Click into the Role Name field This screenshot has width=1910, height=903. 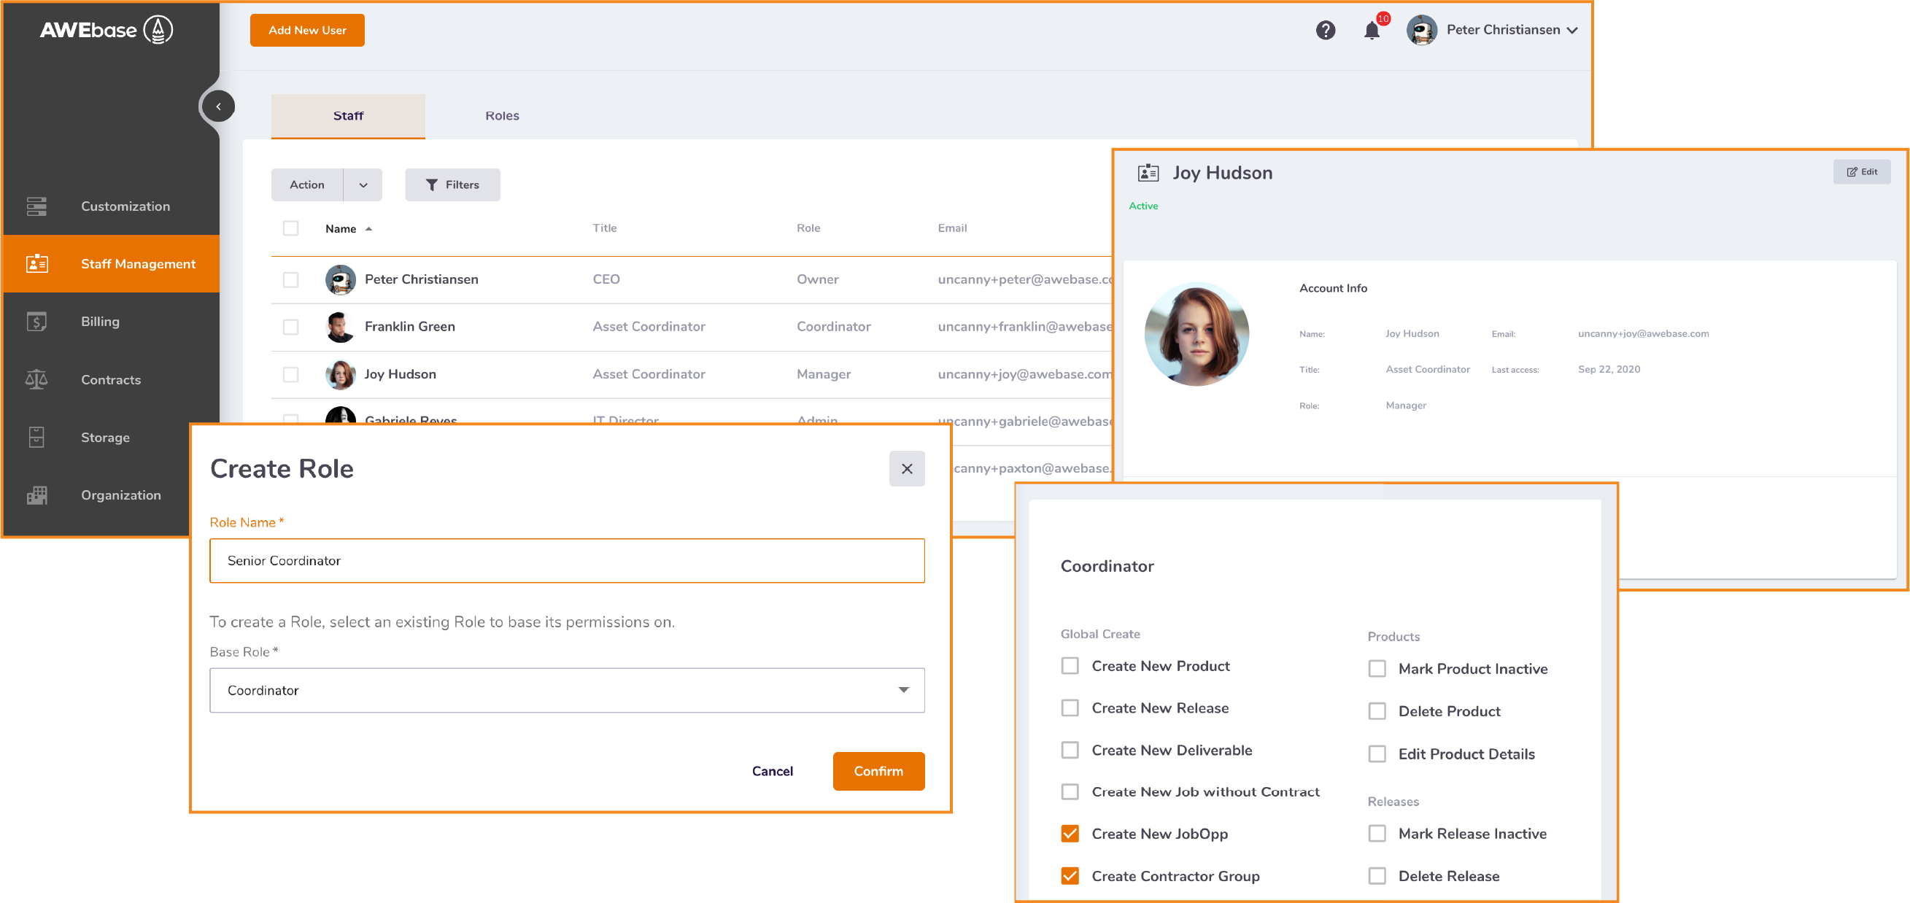pos(566,560)
